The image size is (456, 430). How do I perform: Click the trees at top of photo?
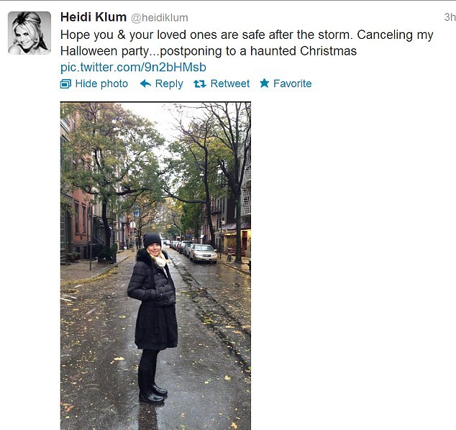(155, 151)
